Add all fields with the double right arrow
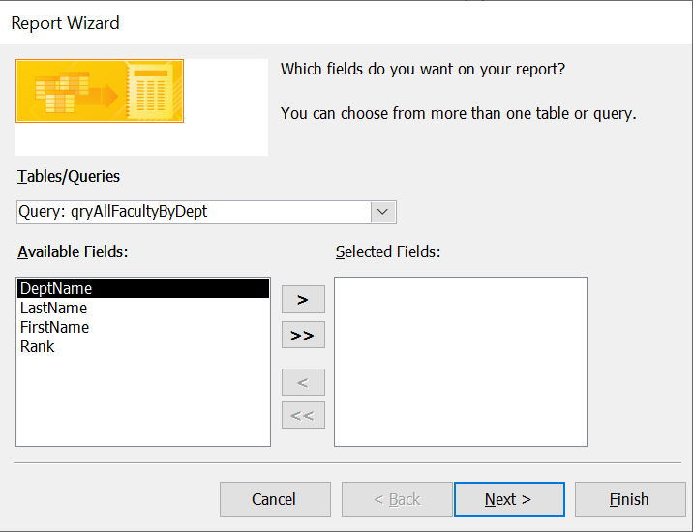The image size is (693, 532). 303,335
